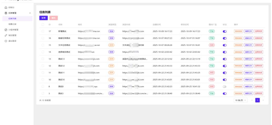Open 观看记录 in the sidebar
The image size is (272, 125).
pyautogui.click(x=12, y=24)
